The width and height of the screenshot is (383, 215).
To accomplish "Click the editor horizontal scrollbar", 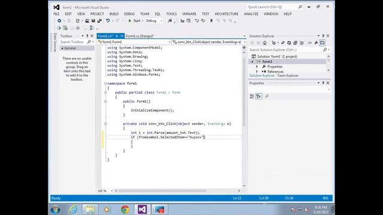I will 162,191.
